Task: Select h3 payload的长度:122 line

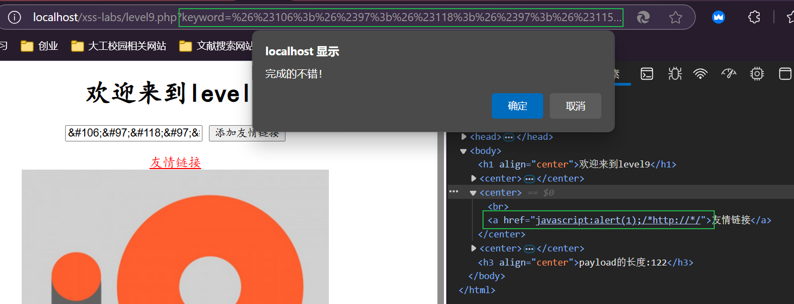Action: (x=586, y=262)
